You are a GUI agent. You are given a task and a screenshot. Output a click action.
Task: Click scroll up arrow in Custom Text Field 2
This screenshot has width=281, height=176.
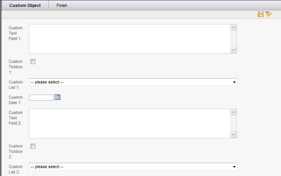pyautogui.click(x=233, y=112)
